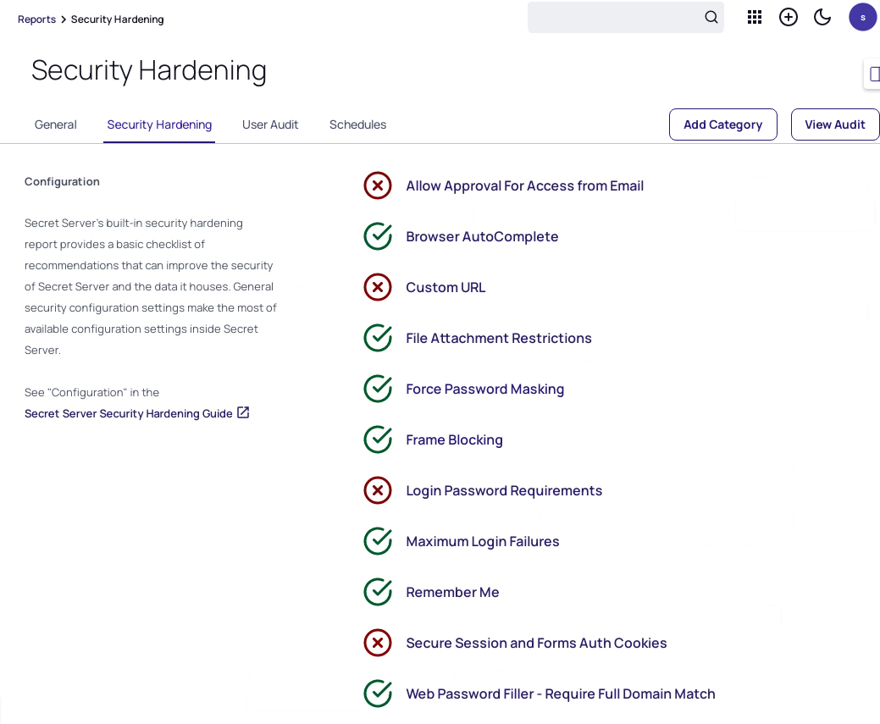This screenshot has width=880, height=724.
Task: Click the Security Hardening breadcrumb text
Action: tap(117, 19)
